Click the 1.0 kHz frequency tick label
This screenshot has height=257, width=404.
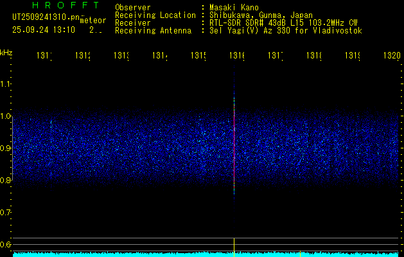pyautogui.click(x=6, y=116)
